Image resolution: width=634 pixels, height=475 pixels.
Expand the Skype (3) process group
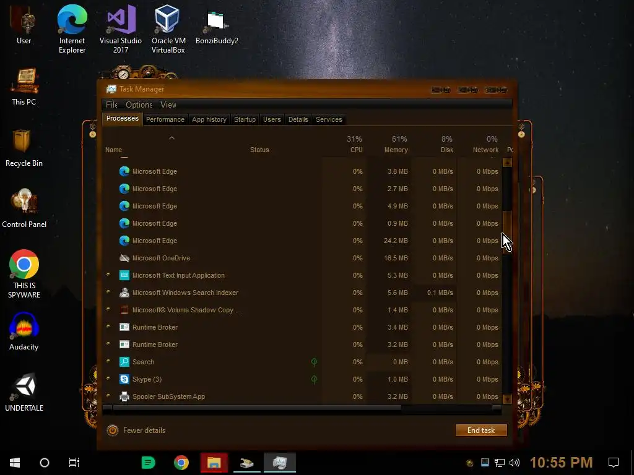(108, 379)
